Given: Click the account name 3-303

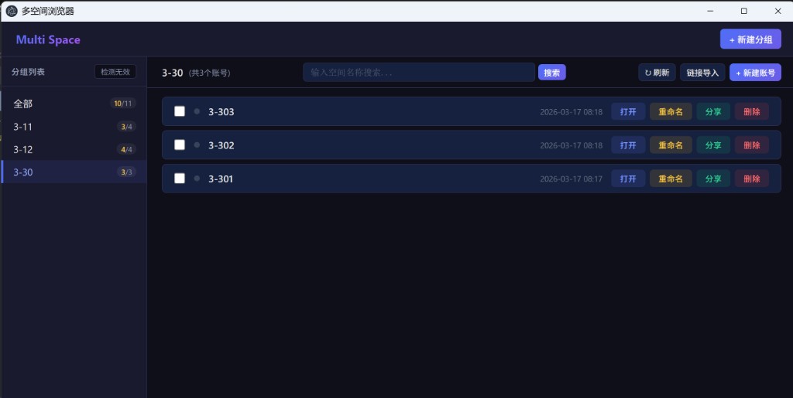Looking at the screenshot, I should (221, 112).
